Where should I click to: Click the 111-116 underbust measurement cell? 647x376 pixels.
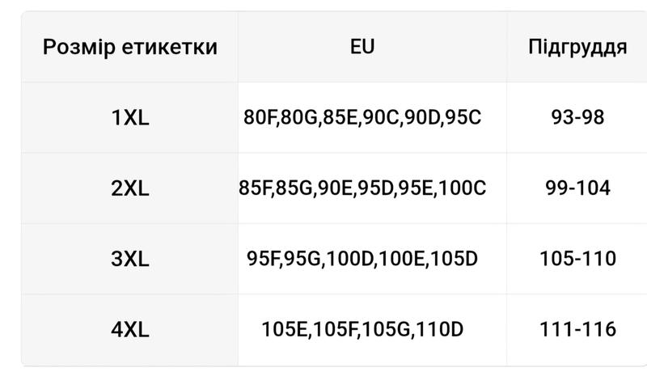(577, 330)
